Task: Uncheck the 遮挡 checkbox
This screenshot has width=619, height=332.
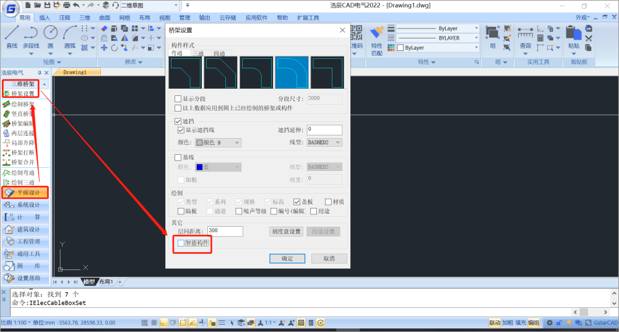Action: (178, 121)
